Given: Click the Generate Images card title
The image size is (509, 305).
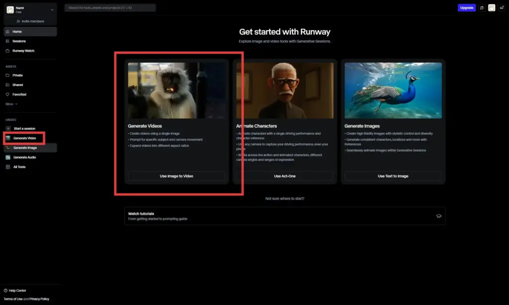Looking at the screenshot, I should pos(362,126).
